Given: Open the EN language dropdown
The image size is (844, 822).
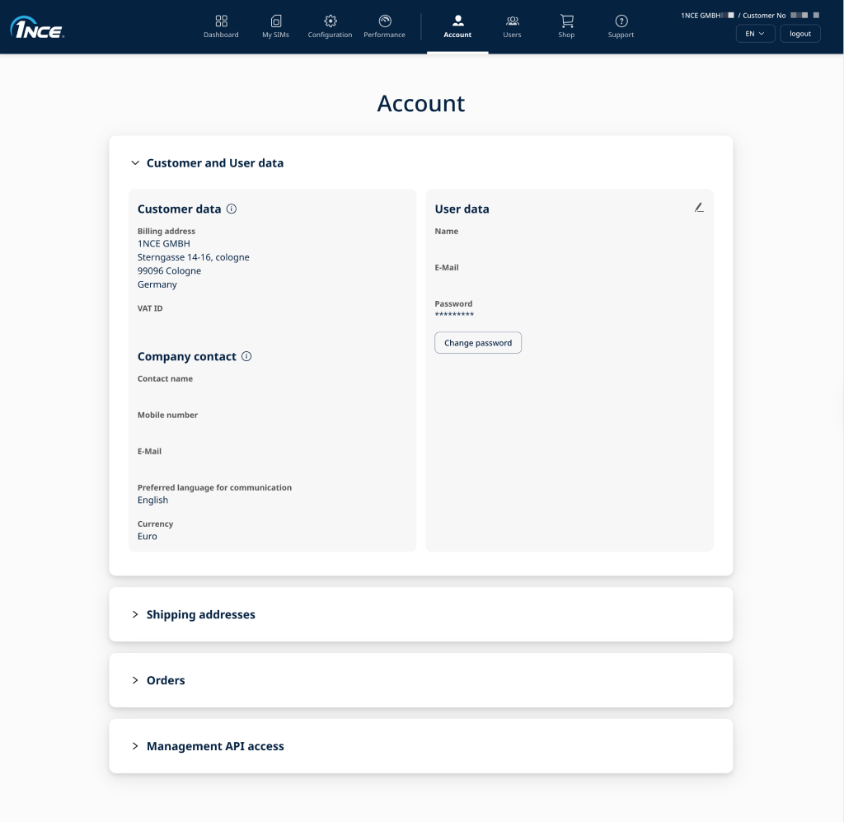Looking at the screenshot, I should [x=755, y=33].
